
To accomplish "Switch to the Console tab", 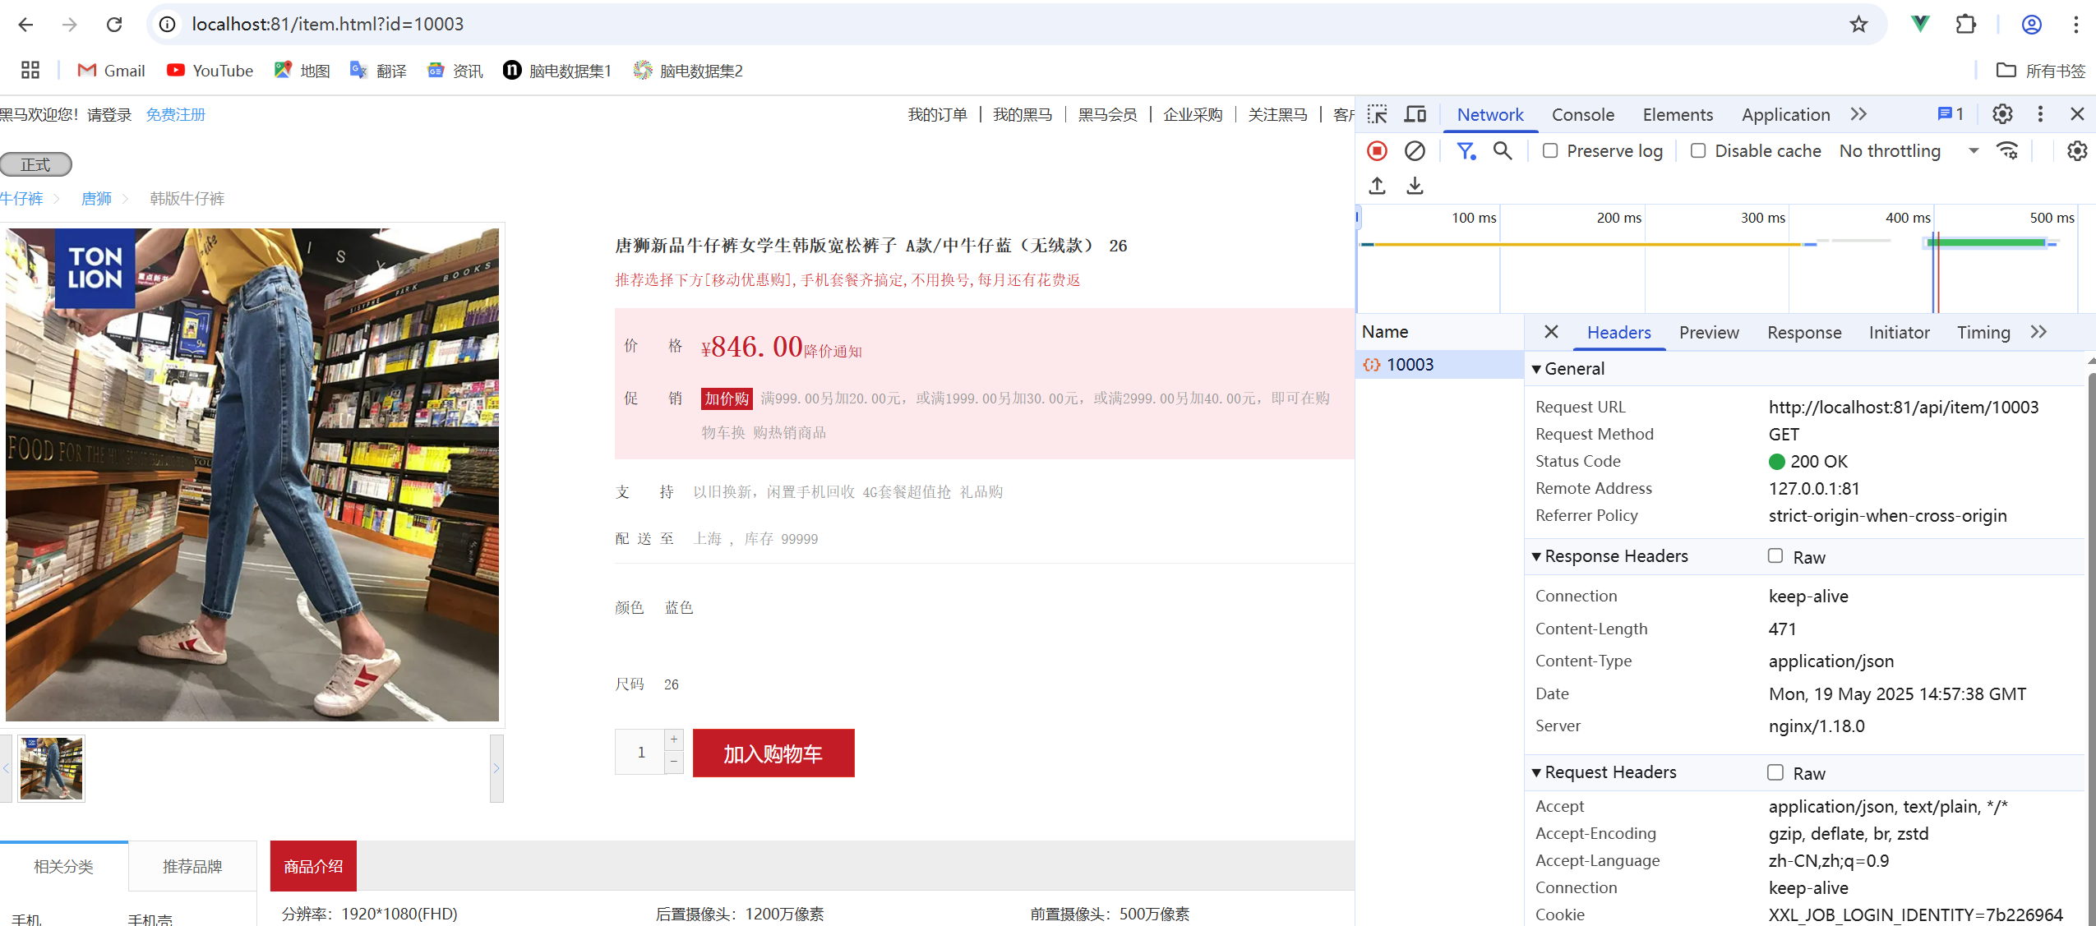I will click(1582, 115).
